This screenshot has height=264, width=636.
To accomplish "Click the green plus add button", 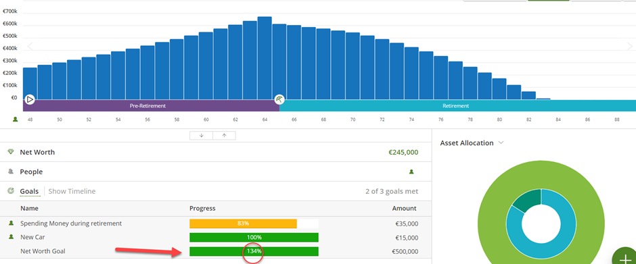I will pyautogui.click(x=625, y=259).
